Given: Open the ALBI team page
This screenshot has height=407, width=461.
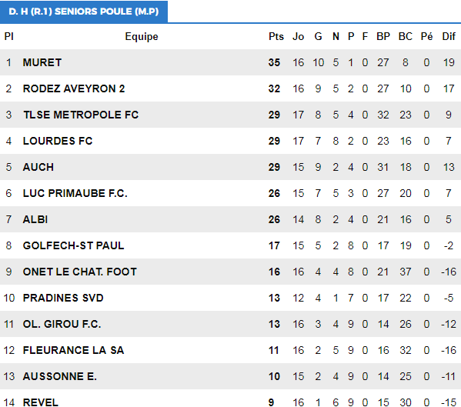Looking at the screenshot, I should (x=35, y=219).
